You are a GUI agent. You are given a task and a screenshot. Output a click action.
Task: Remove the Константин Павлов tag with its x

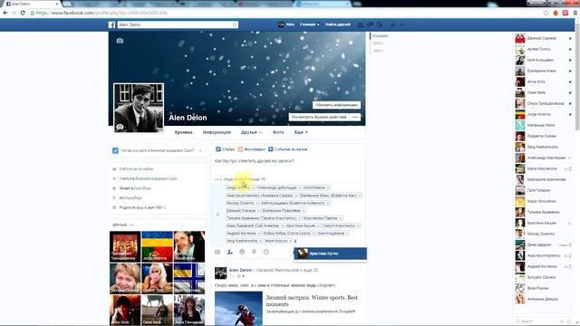point(340,218)
